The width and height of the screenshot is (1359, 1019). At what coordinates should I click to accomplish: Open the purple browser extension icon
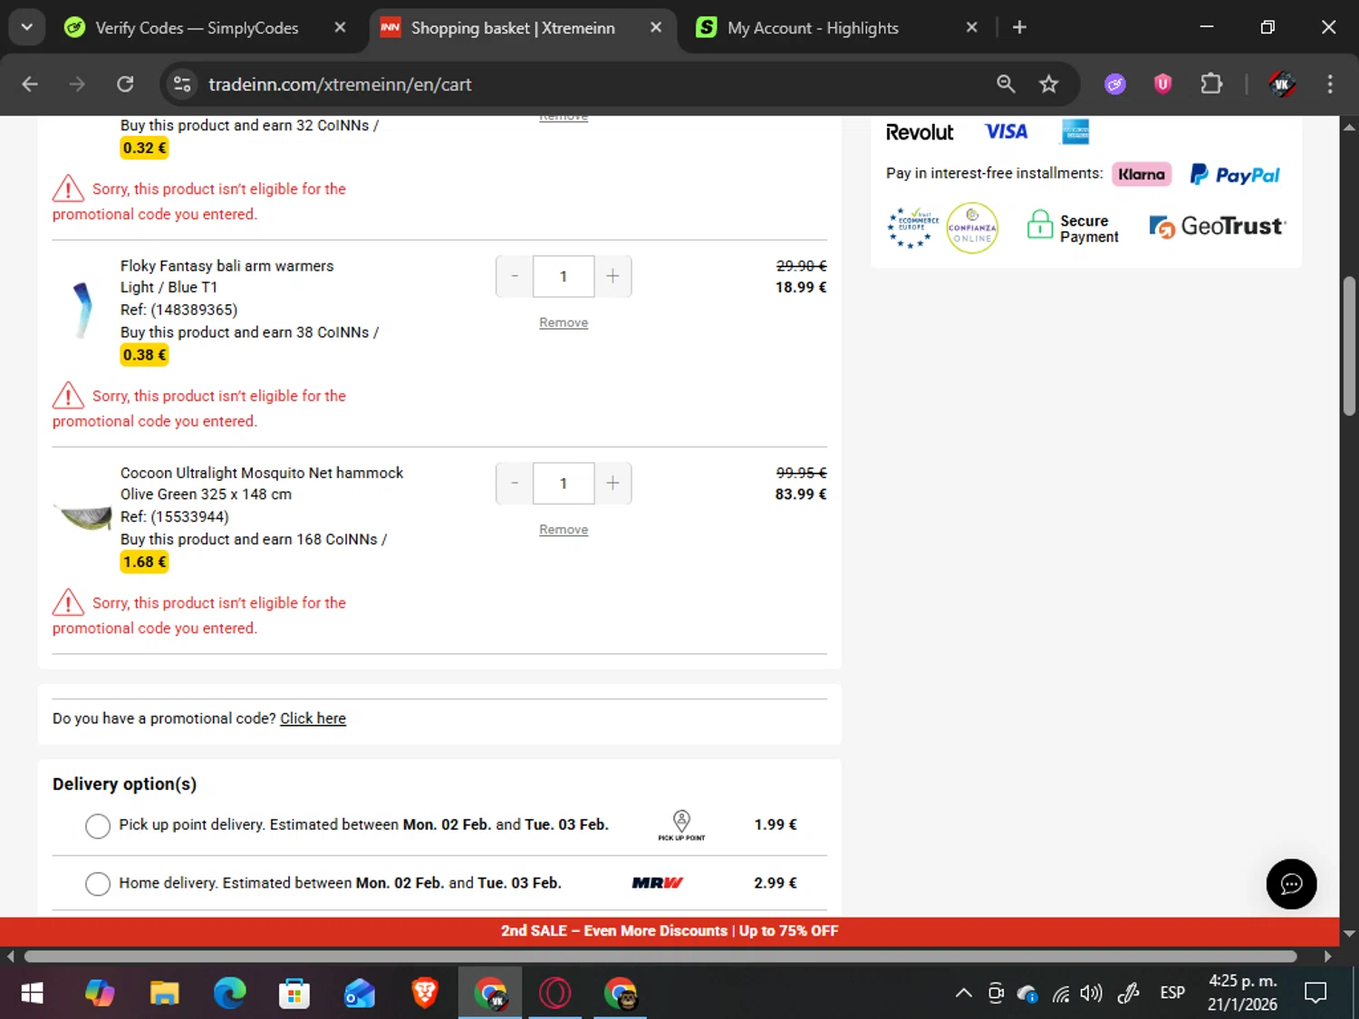tap(1115, 84)
